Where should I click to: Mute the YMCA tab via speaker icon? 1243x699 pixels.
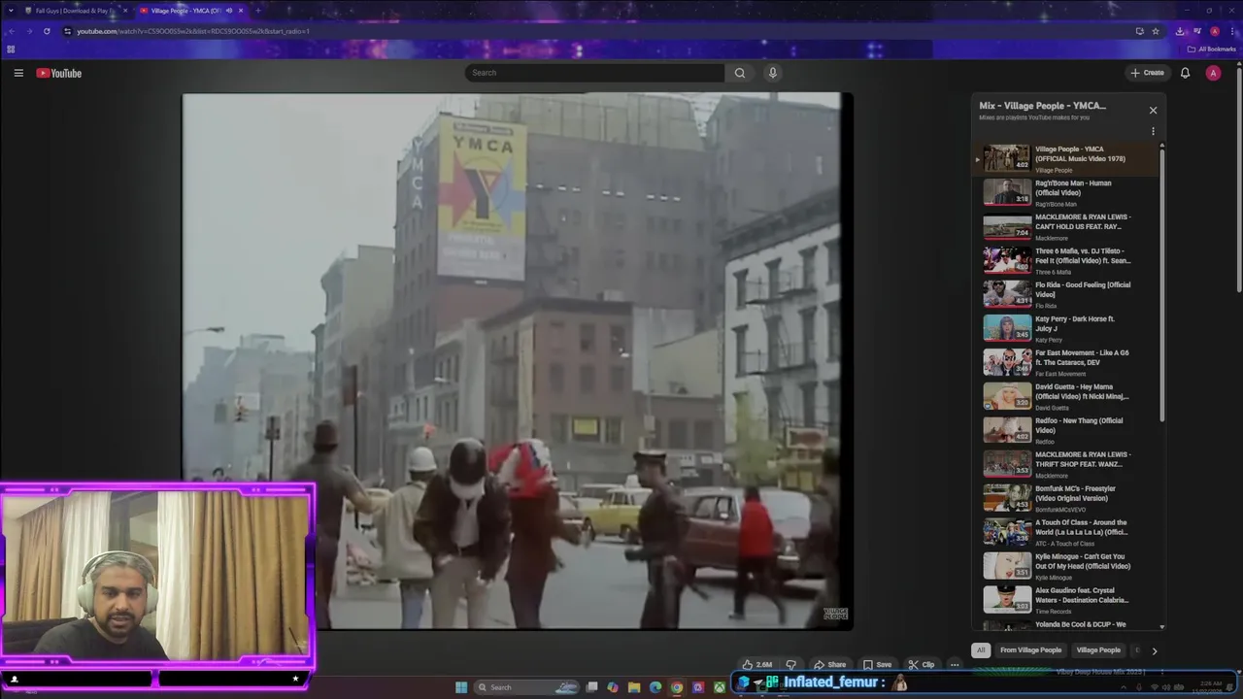pos(229,11)
